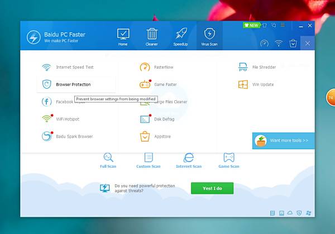Open the FasterFlow tool
The width and height of the screenshot is (335, 234).
(x=156, y=67)
